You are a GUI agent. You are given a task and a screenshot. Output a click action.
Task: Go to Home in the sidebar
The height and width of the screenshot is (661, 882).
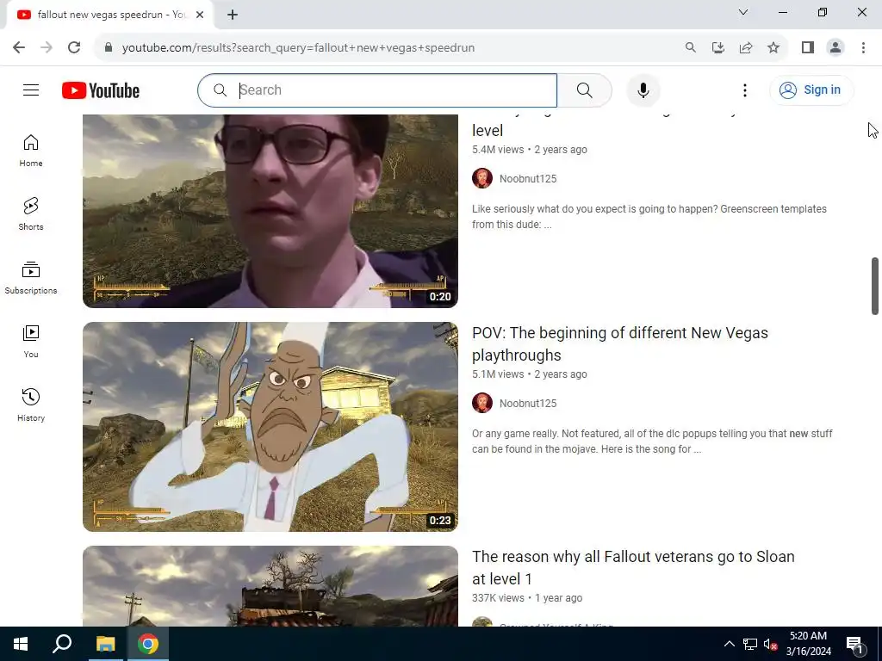tap(31, 151)
